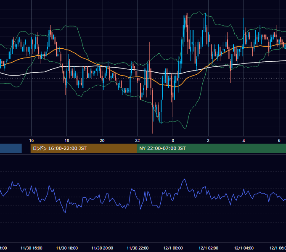Select the hour label 20 on the upper time axis
286x252 pixels.
102,140
